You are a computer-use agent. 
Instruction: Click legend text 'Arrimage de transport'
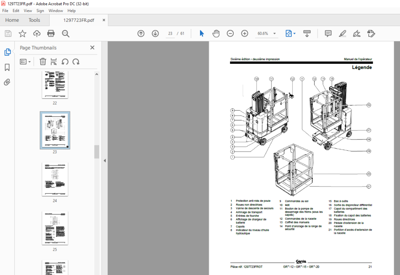[249, 212]
